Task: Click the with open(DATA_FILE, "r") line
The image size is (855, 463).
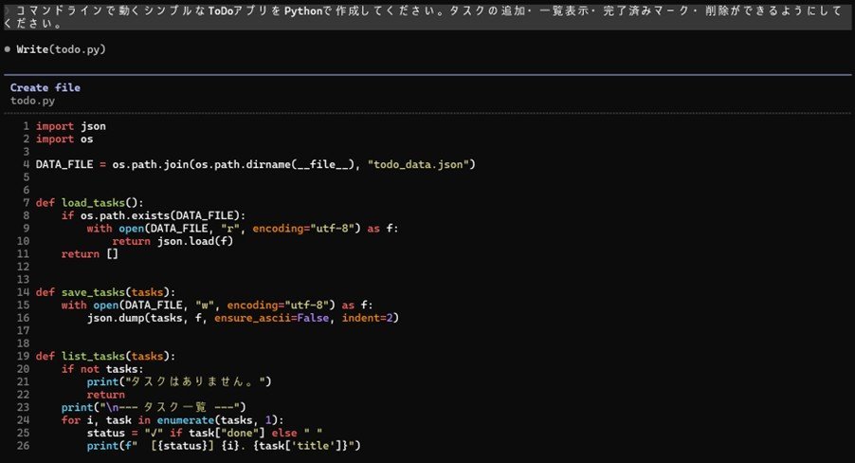Action: (x=243, y=229)
